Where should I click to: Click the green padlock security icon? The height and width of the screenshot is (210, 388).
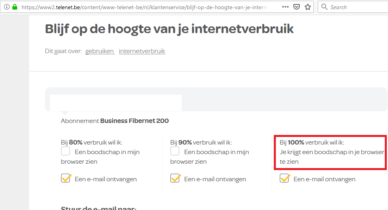pos(15,7)
